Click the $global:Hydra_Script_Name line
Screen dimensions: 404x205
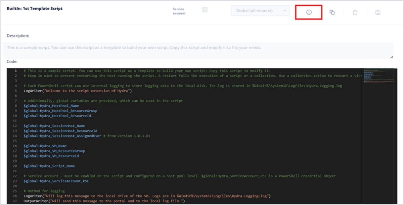pos(49,166)
